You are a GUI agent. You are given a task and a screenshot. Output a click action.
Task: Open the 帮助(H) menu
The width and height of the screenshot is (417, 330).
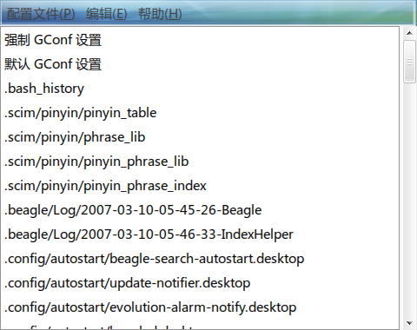click(x=160, y=14)
